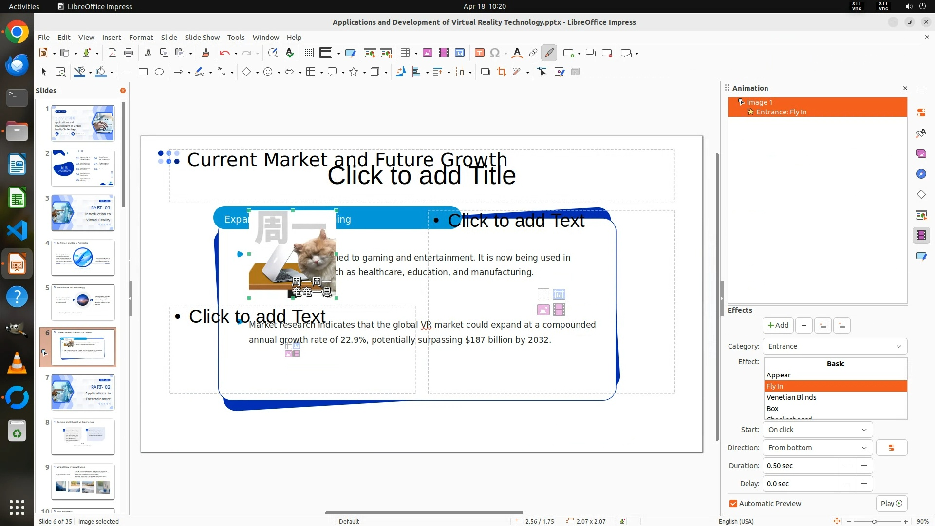Image resolution: width=935 pixels, height=526 pixels.
Task: Open the Format menu
Action: click(x=141, y=37)
